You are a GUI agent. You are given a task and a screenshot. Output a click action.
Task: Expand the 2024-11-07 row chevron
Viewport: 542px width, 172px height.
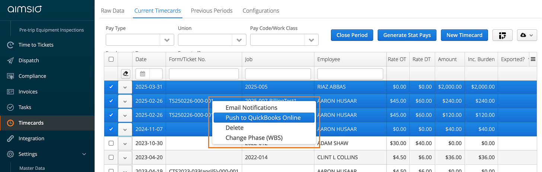[x=125, y=129]
